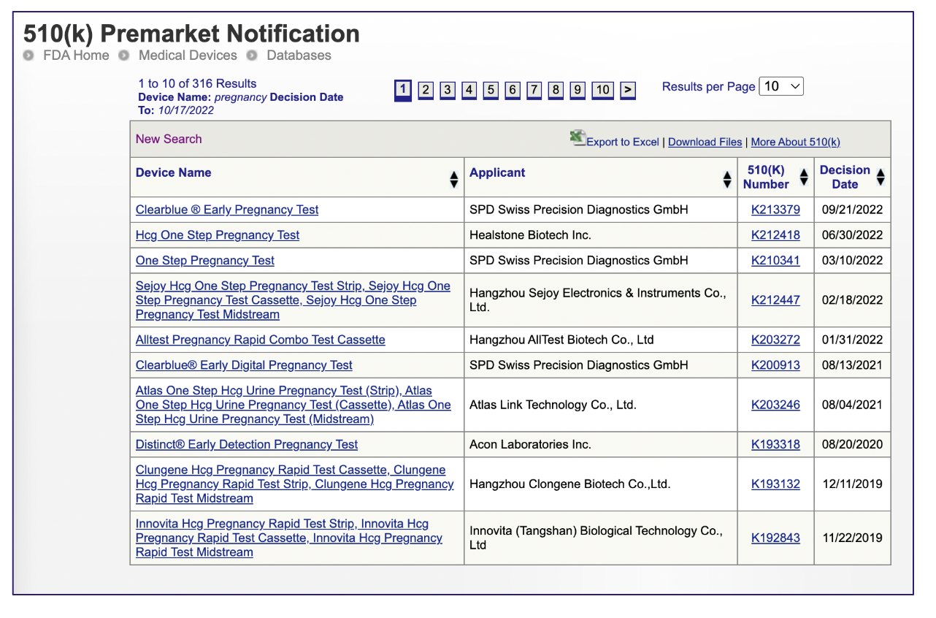Image resolution: width=936 pixels, height=618 pixels.
Task: Select 10 in the Results per Page combo box
Action: click(781, 85)
